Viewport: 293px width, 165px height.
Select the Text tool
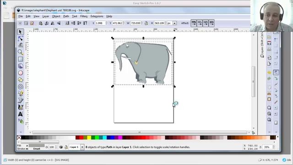tap(21, 114)
